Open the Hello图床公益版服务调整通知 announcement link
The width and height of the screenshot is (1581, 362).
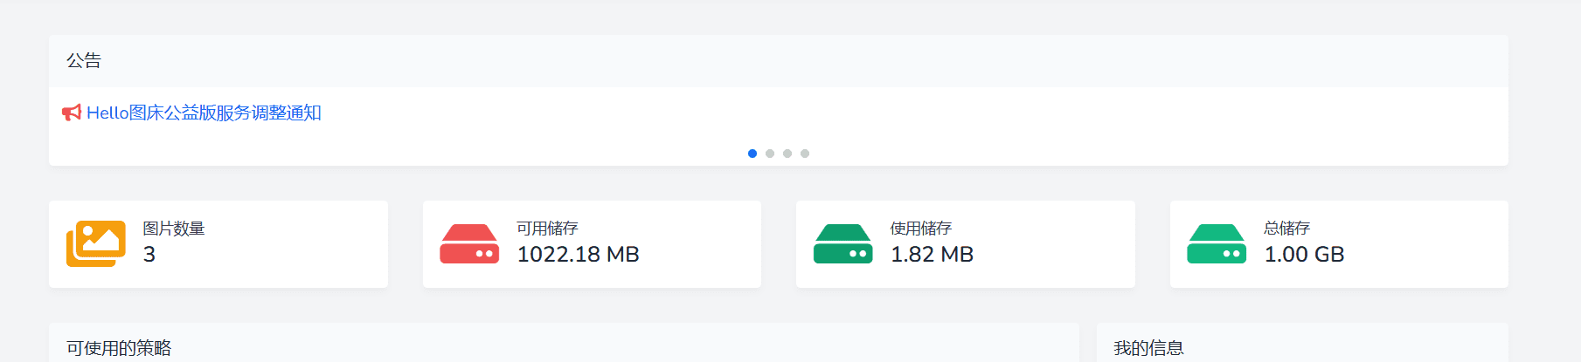[x=204, y=113]
